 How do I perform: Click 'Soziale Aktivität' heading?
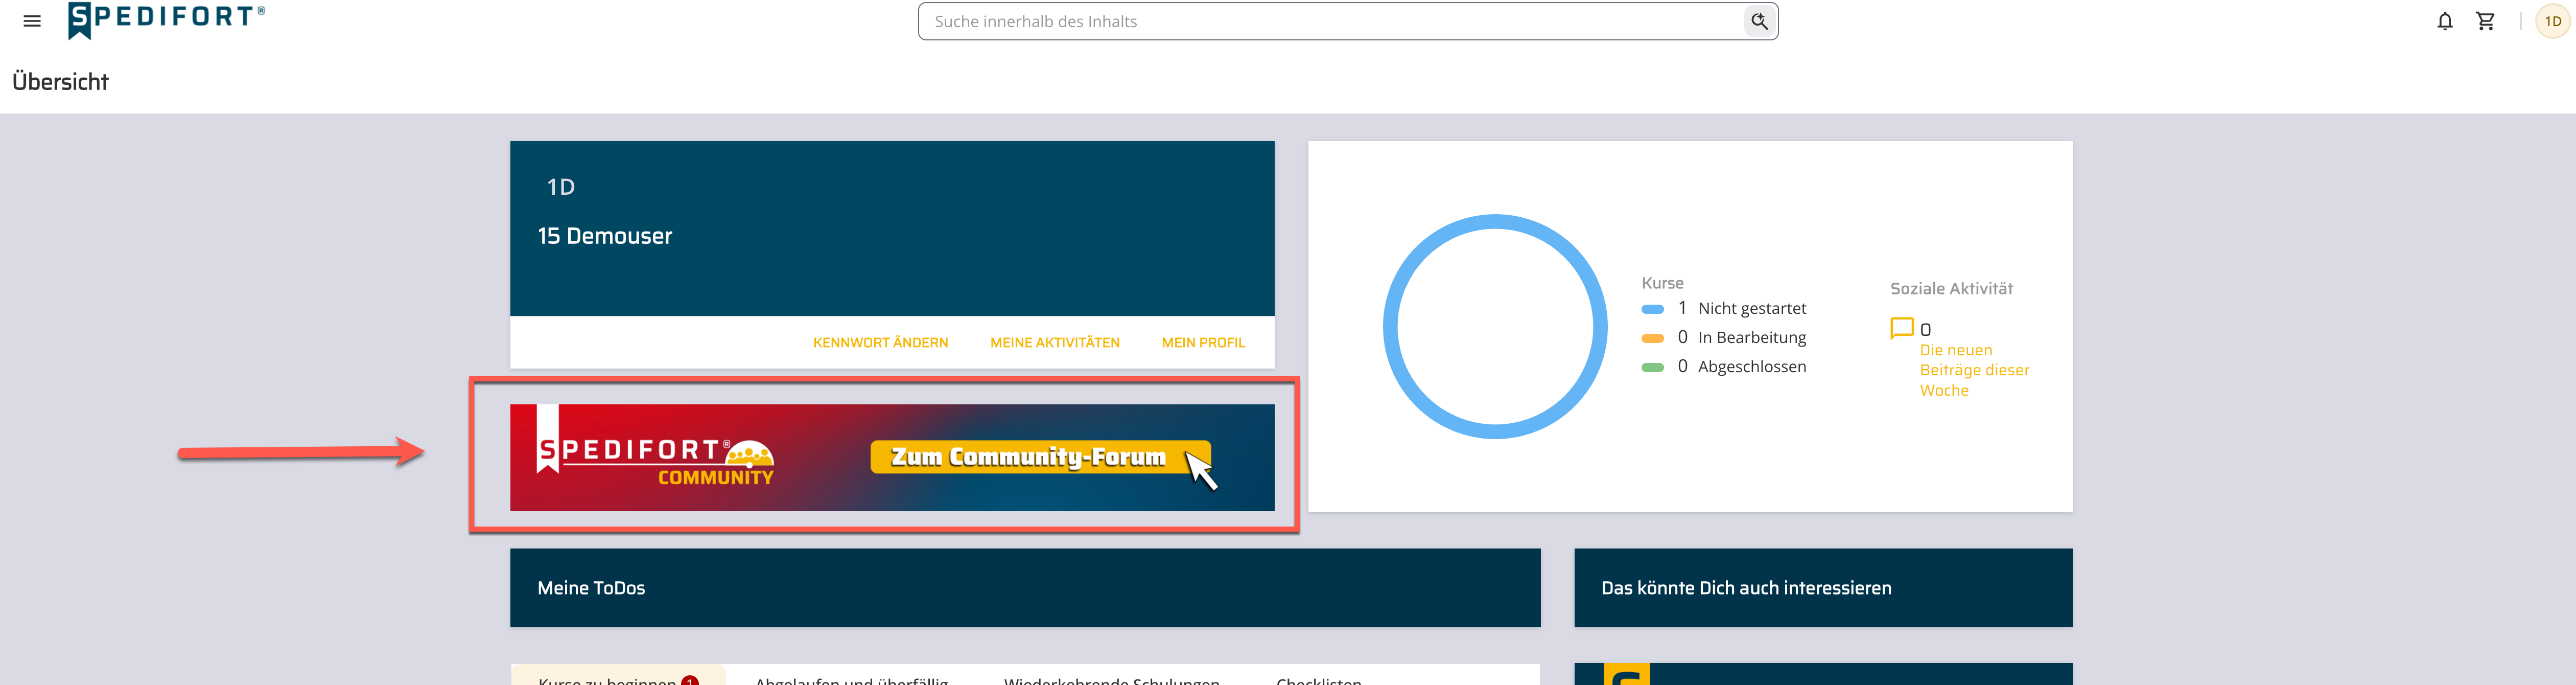coord(1951,288)
